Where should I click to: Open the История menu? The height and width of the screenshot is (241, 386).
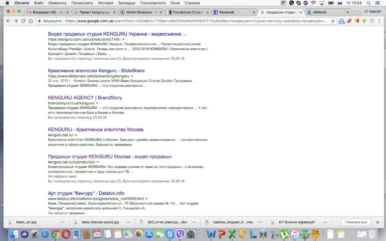pos(106,3)
